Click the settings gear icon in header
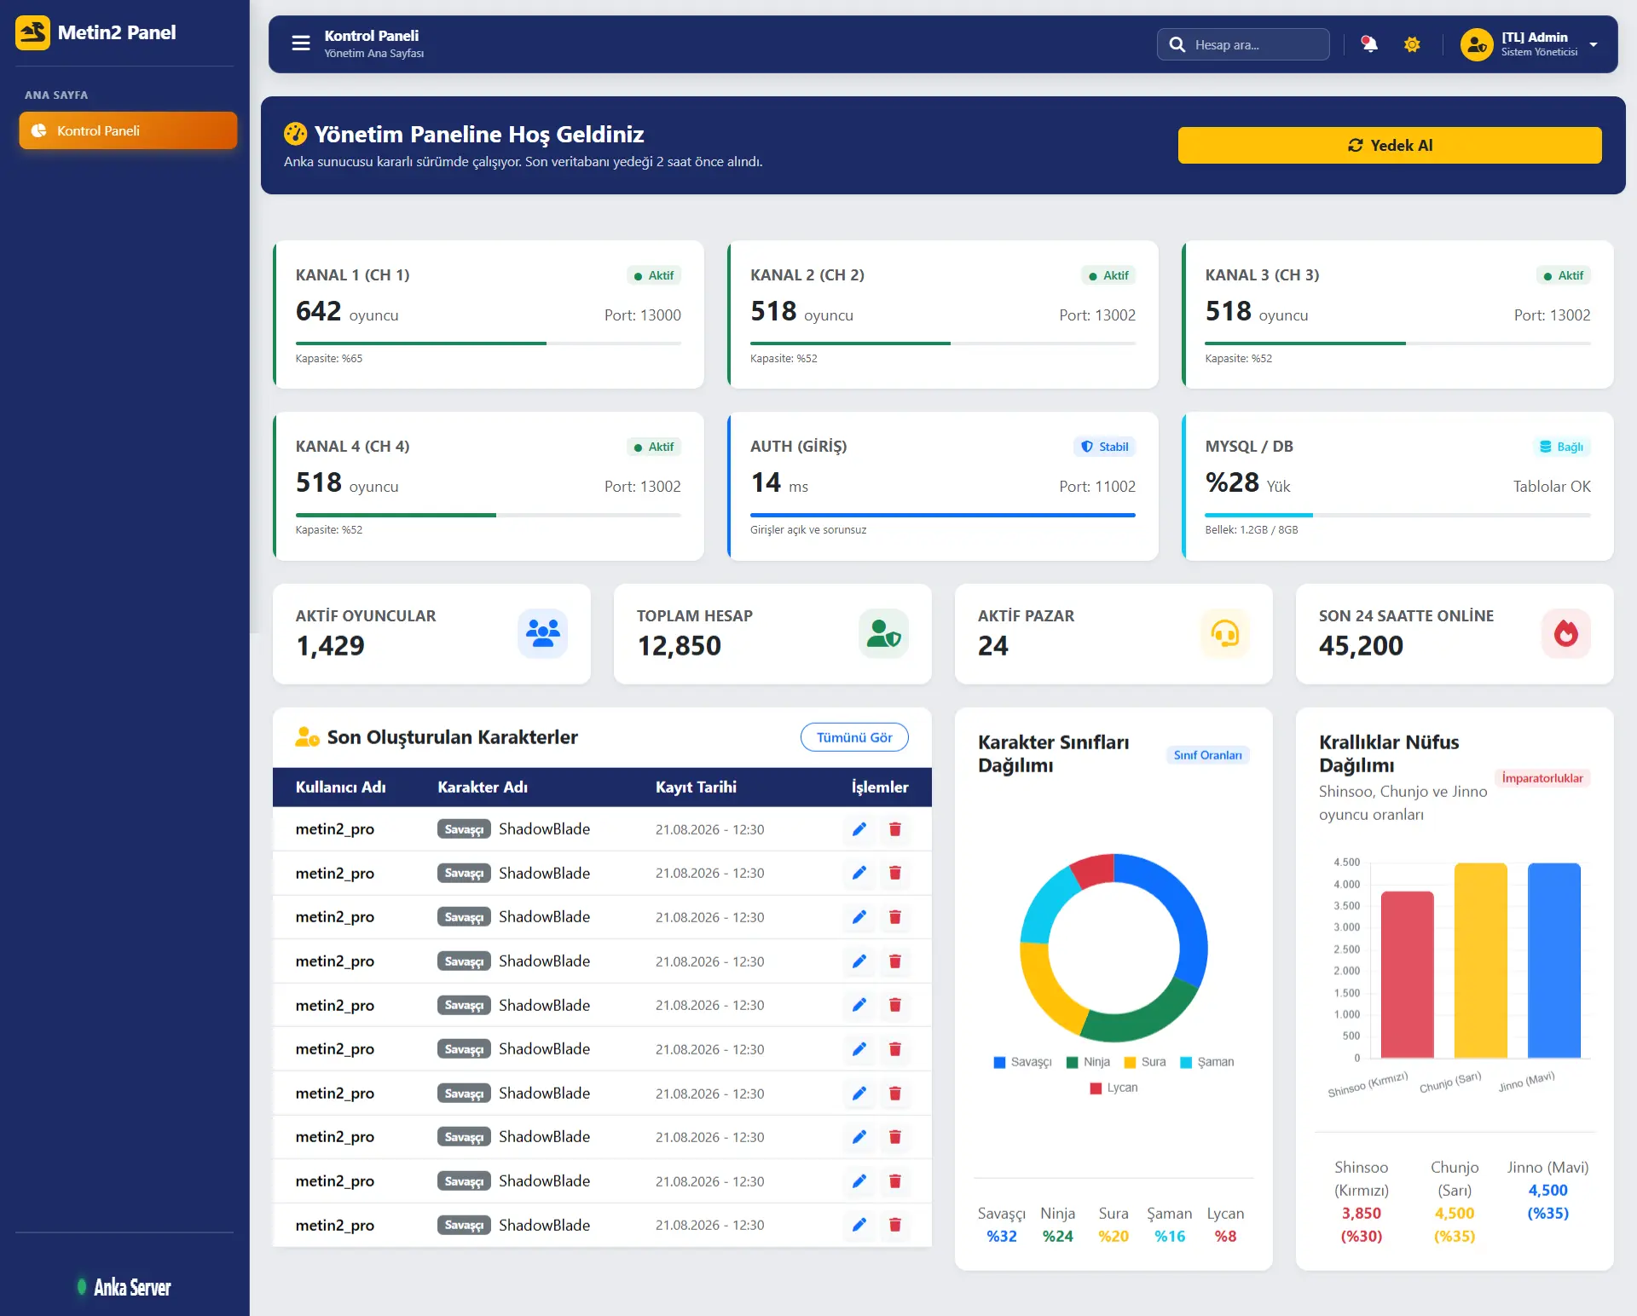The height and width of the screenshot is (1316, 1637). [1412, 44]
